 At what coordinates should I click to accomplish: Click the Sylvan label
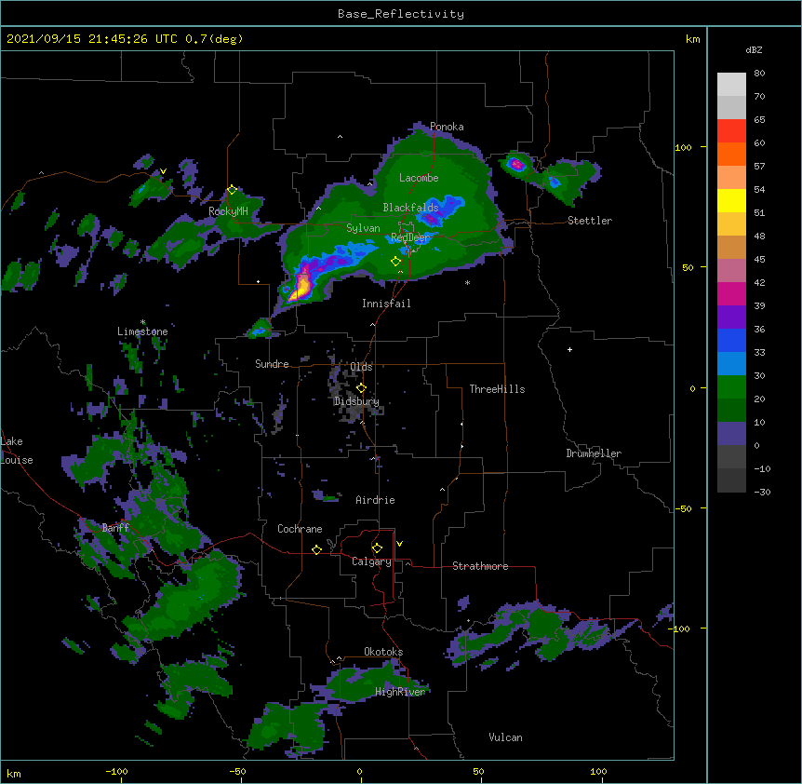(363, 228)
